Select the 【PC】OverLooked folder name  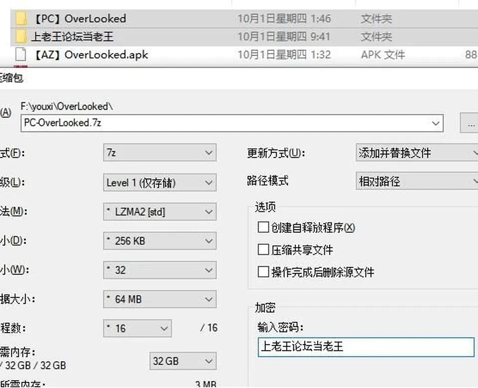pyautogui.click(x=80, y=18)
